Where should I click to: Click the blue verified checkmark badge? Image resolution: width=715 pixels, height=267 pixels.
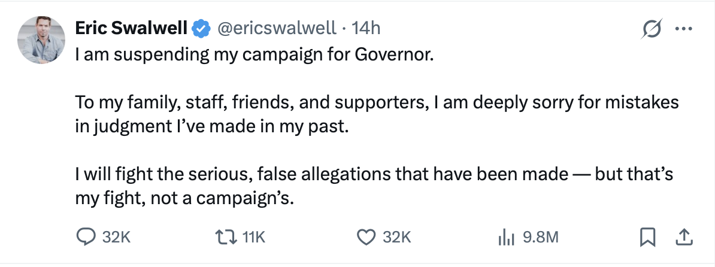click(x=201, y=28)
